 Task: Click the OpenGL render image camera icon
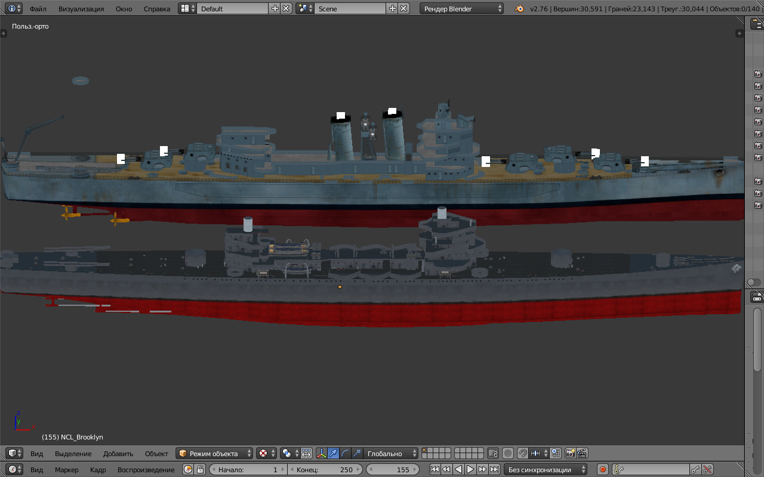point(570,453)
